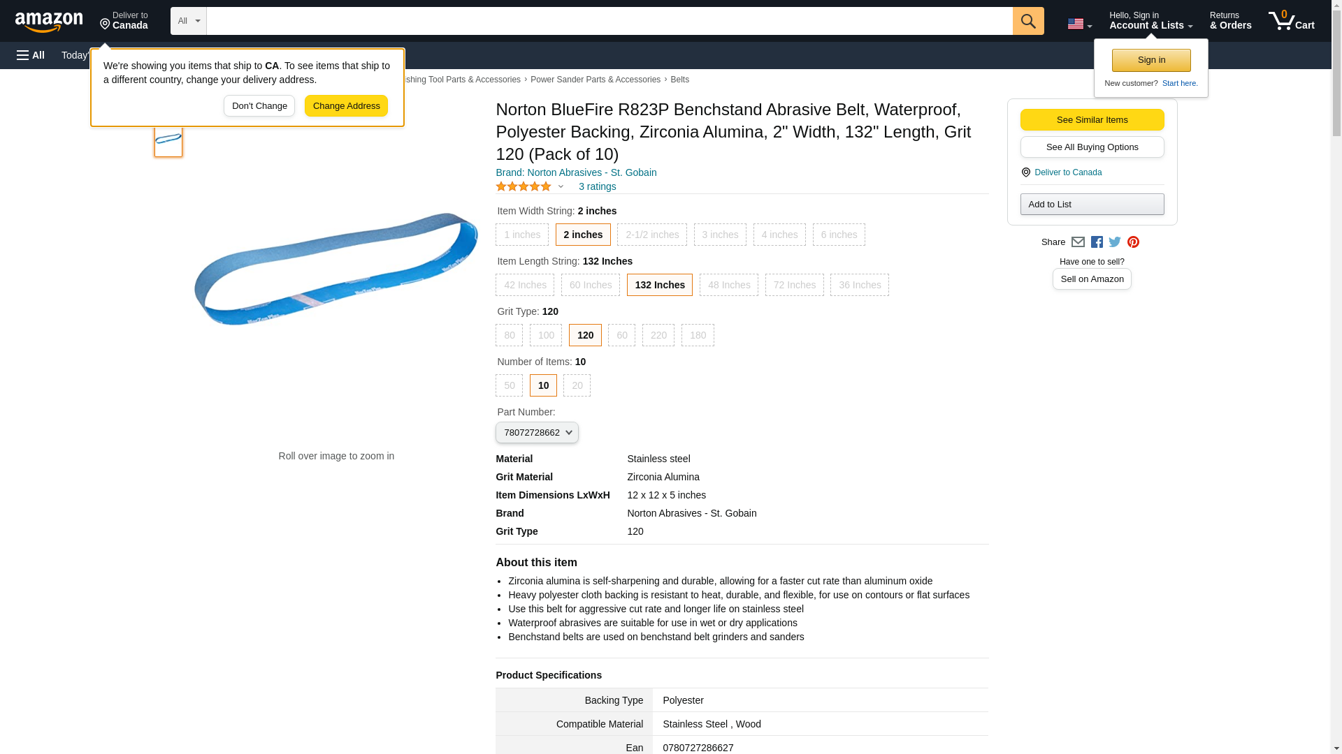
Task: Select grit type 220
Action: point(658,335)
